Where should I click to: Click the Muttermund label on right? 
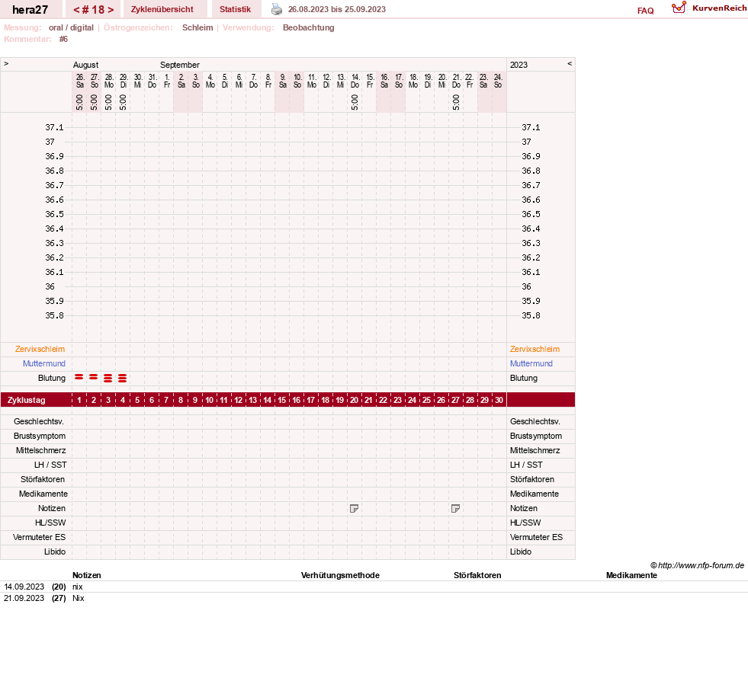[531, 363]
